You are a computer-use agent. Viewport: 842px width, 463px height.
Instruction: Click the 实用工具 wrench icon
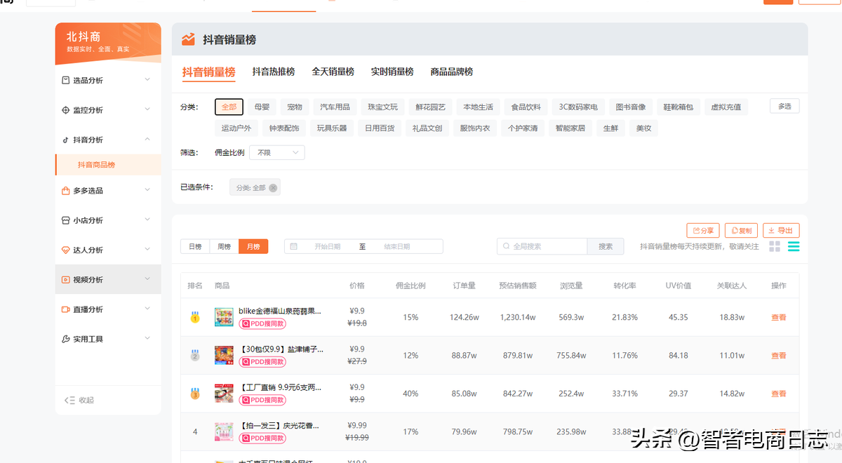tap(66, 339)
